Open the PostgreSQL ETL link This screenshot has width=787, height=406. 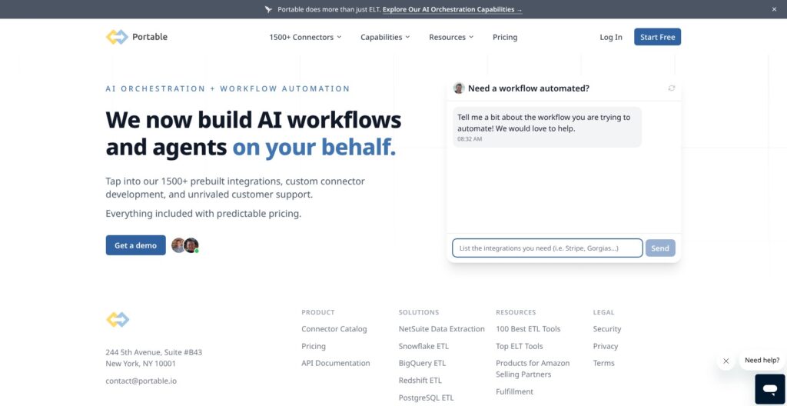tap(426, 398)
